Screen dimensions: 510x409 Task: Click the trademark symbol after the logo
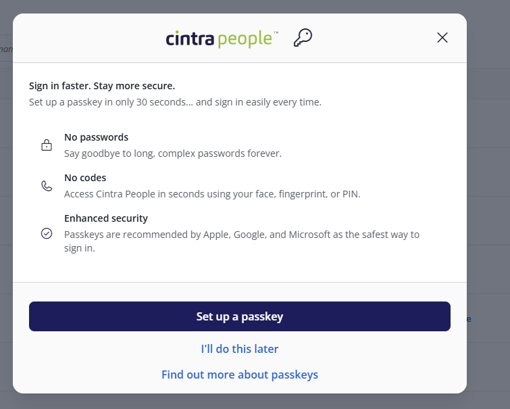275,32
